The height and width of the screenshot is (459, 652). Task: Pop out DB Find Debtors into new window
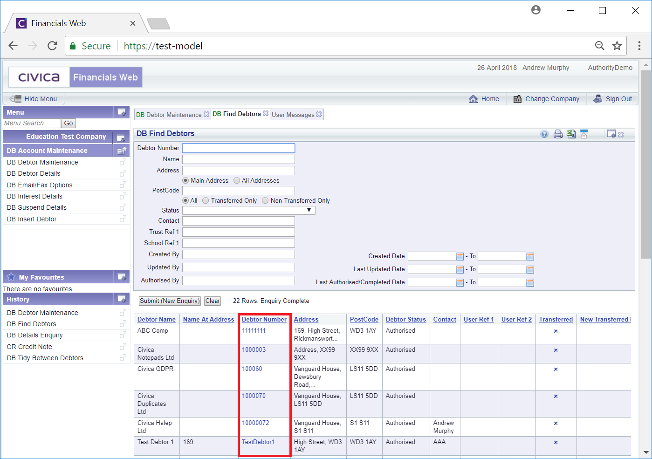(611, 134)
